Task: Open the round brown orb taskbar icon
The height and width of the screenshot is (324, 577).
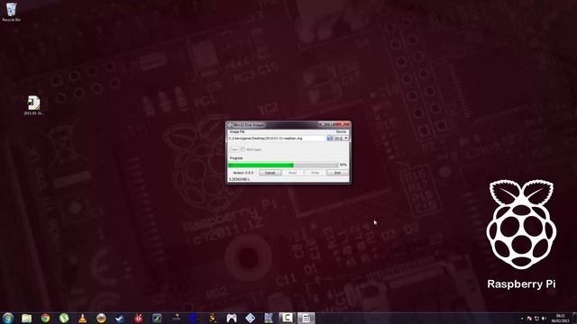Action: point(101,318)
